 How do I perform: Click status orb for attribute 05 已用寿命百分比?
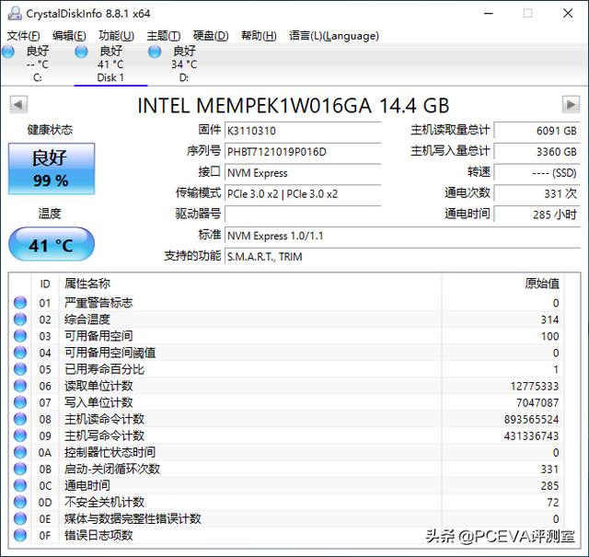(x=20, y=369)
